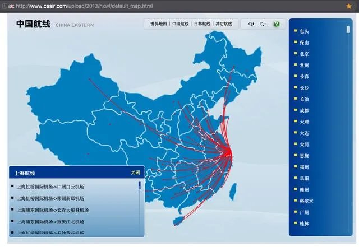359x247 pixels.
Task: Pick 福州 in the city list
Action: coord(304,167)
